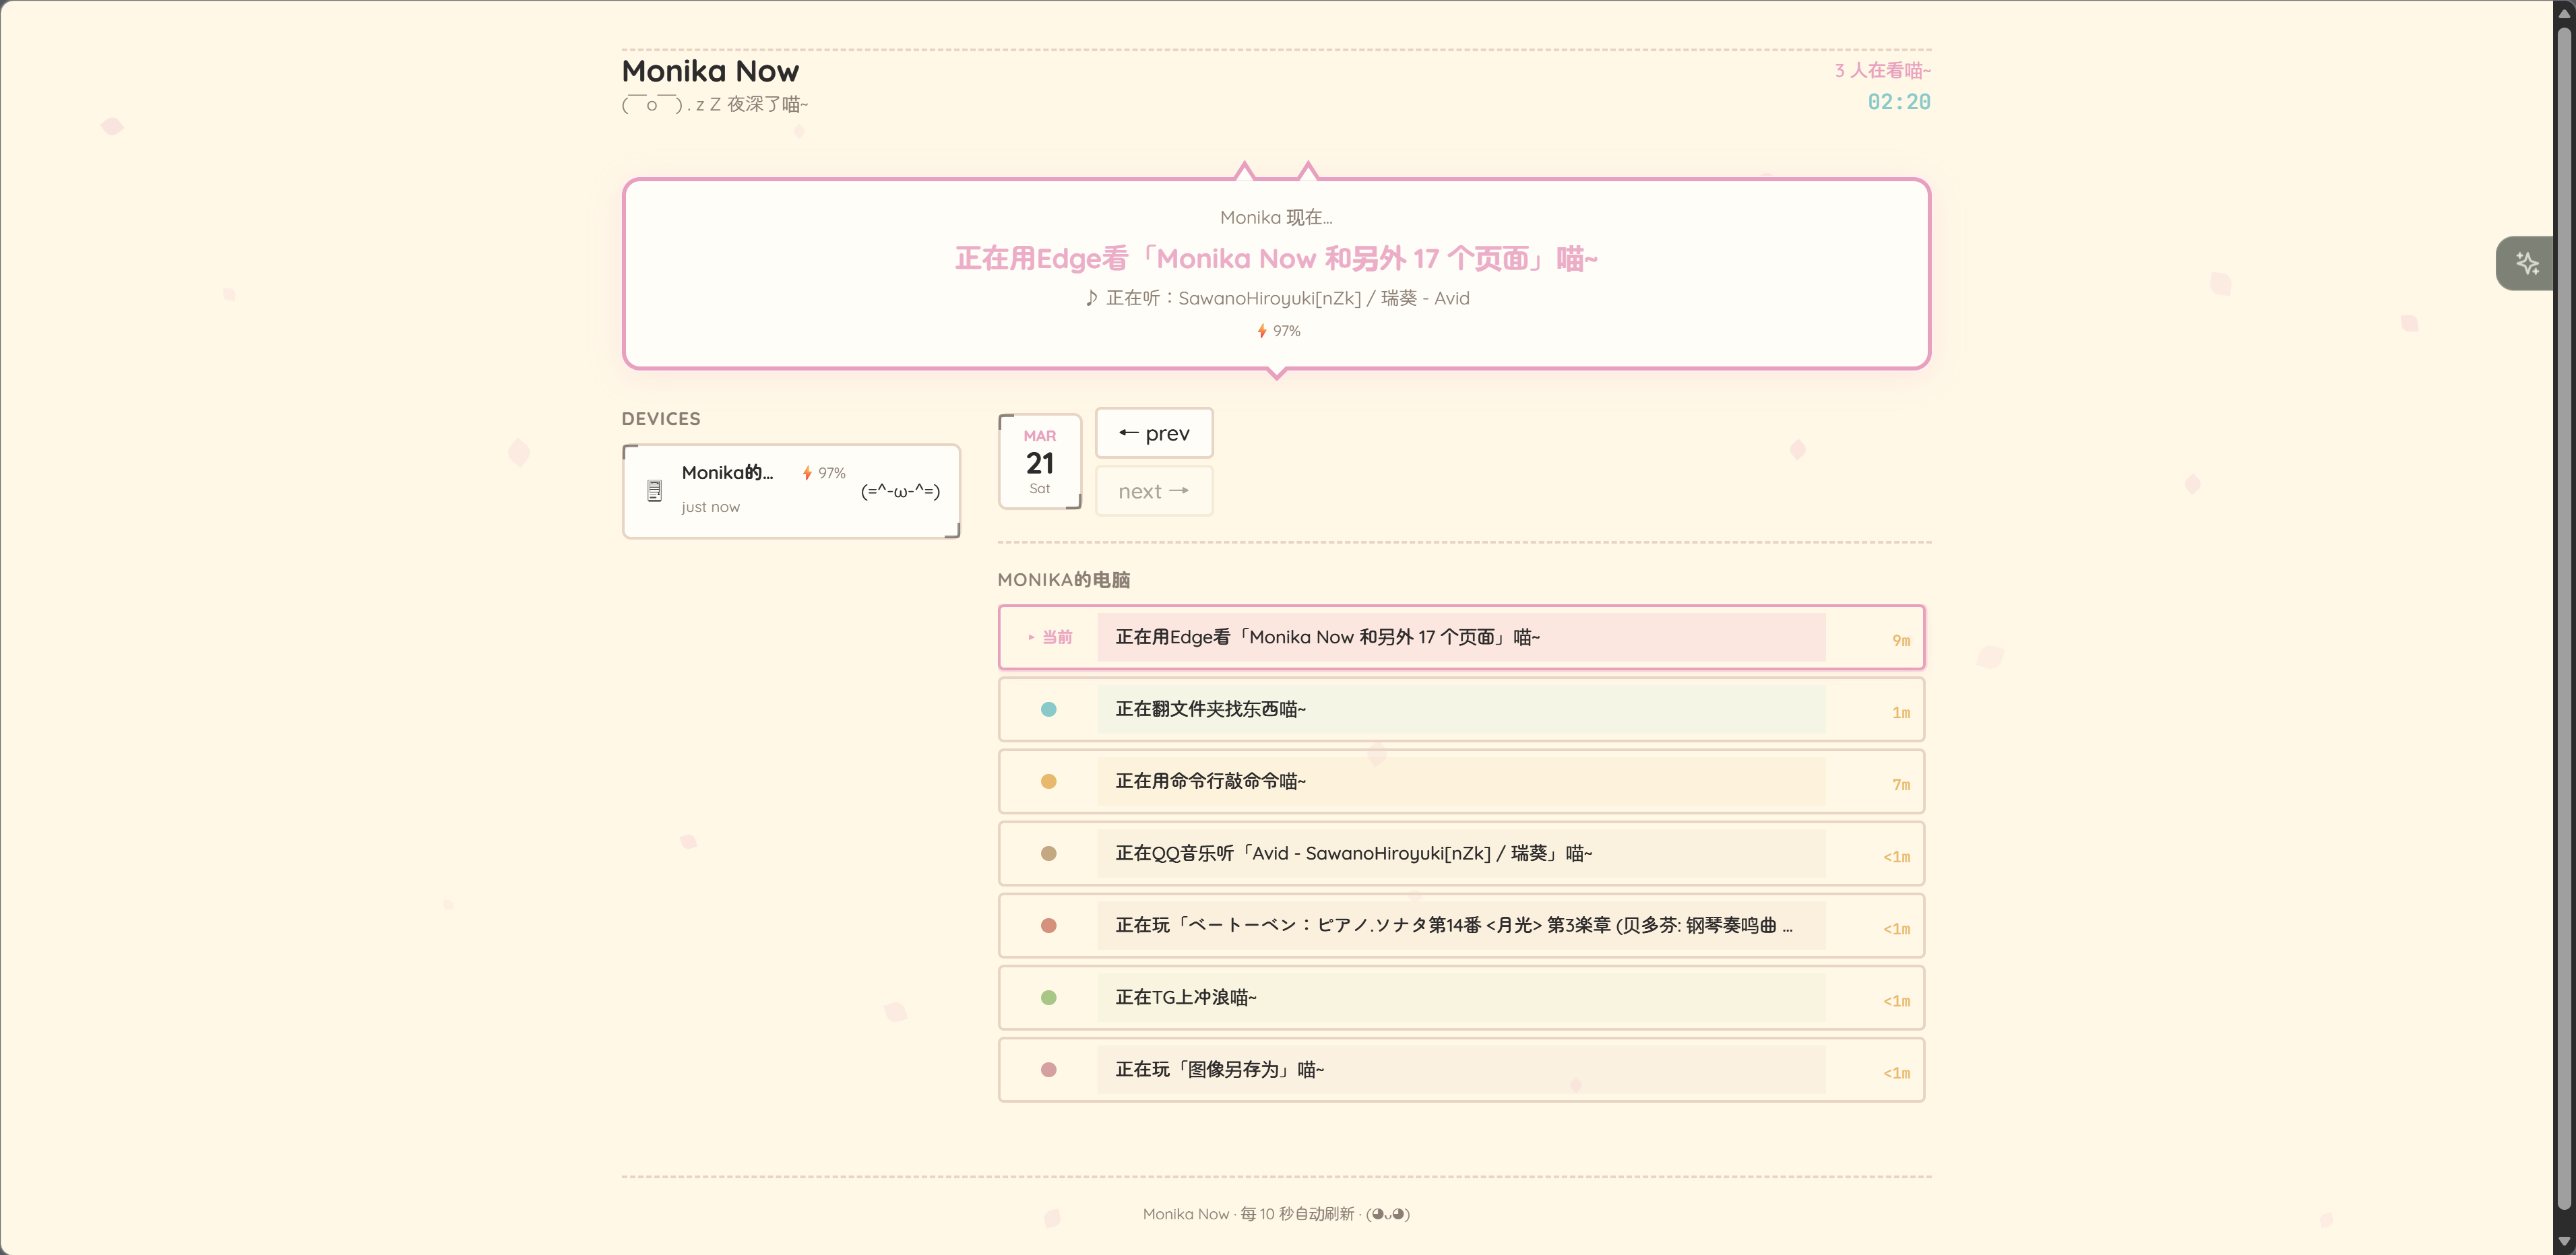
Task: Click the 1m duration on 翻文件夹 row
Action: point(1901,712)
